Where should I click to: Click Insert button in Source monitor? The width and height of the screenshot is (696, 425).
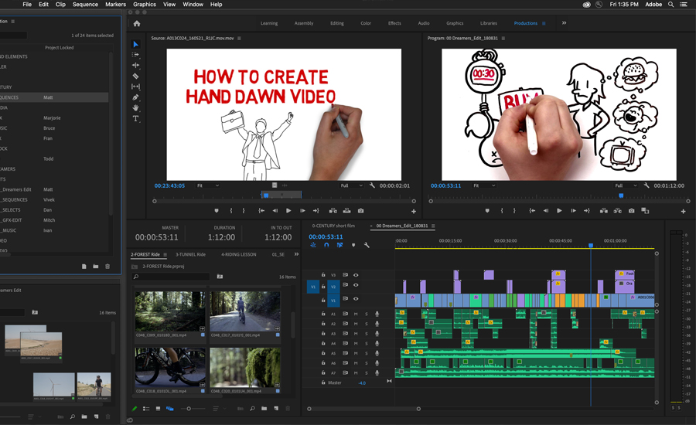(333, 211)
